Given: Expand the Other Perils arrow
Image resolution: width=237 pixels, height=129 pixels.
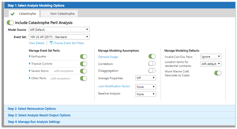Looking at the screenshot, I should coord(30,78).
